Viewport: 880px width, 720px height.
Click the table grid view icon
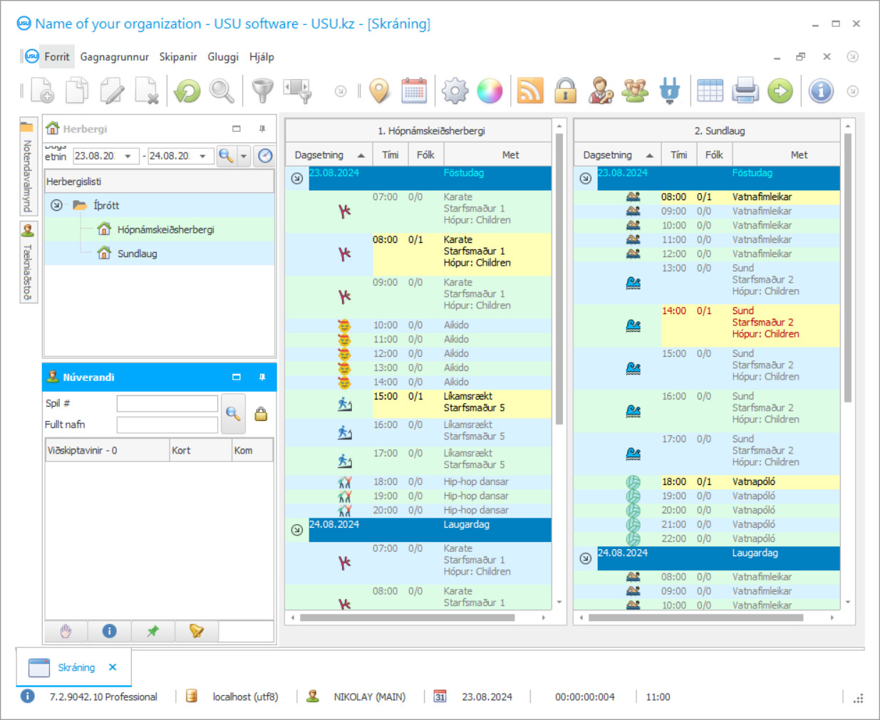710,91
